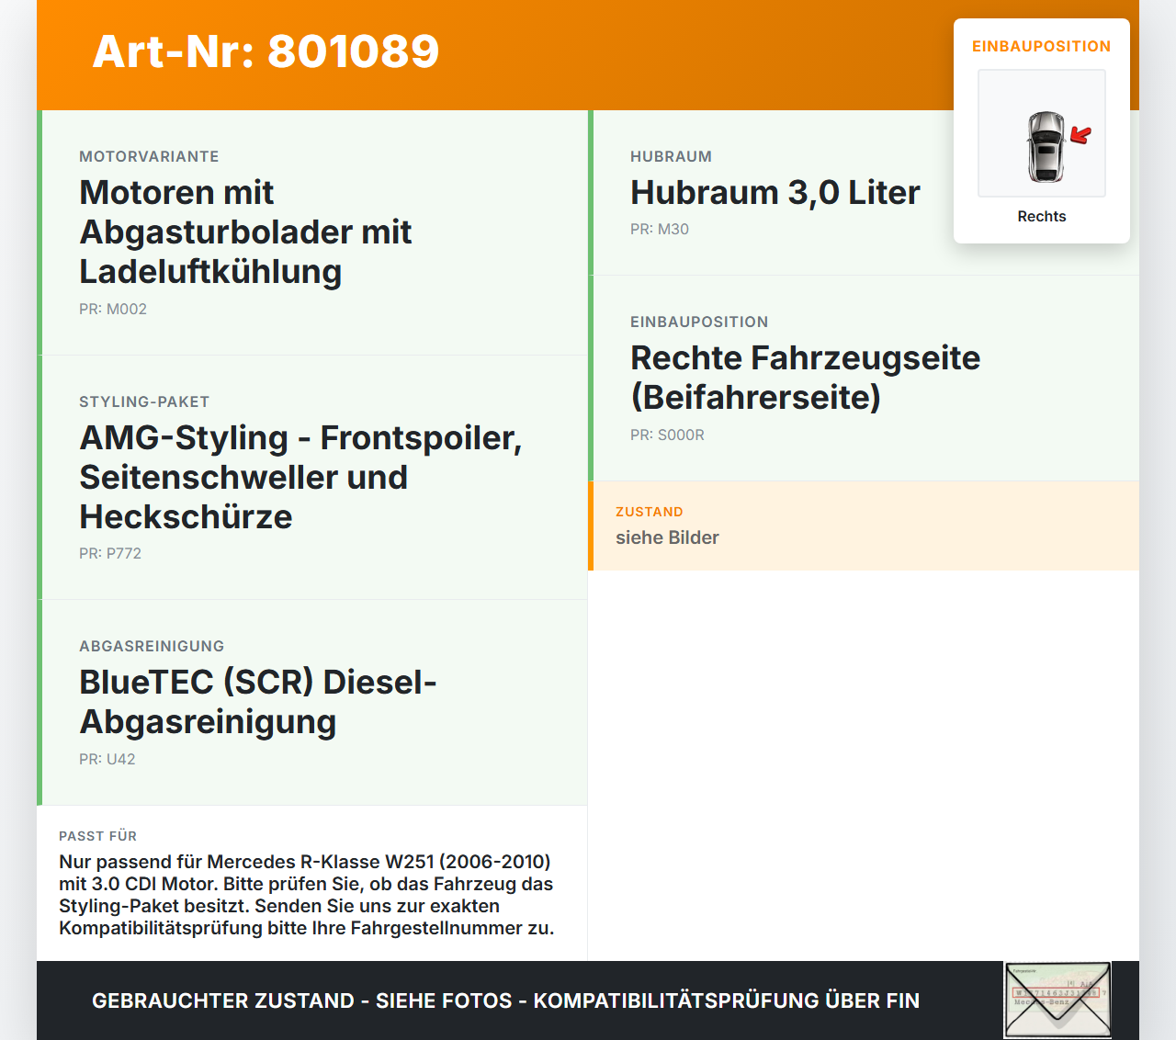Click the GEBRAUCHTER ZUSTAND footer banner text

505,1000
